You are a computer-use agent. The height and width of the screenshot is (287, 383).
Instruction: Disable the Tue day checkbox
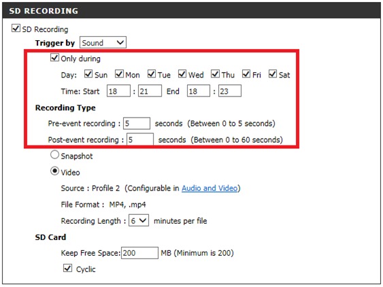point(152,73)
